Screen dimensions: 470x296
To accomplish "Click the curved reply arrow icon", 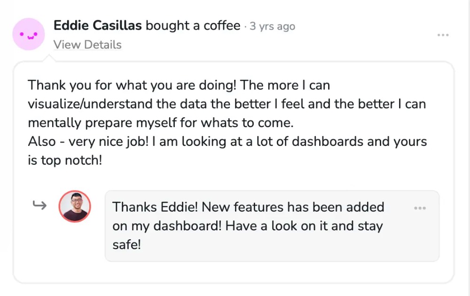I will pos(39,205).
